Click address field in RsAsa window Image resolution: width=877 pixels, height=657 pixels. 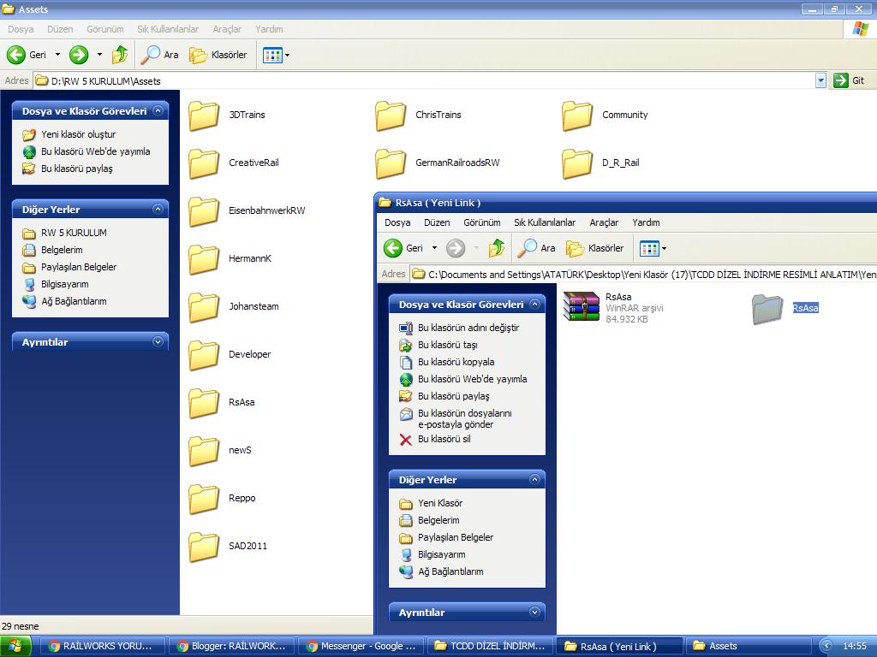pos(643,275)
